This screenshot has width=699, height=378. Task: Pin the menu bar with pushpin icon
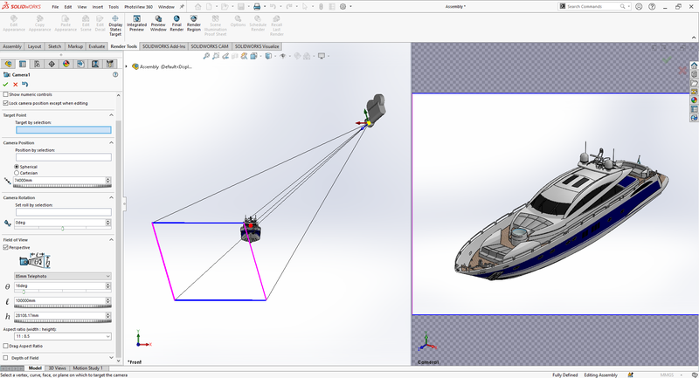pyautogui.click(x=182, y=7)
